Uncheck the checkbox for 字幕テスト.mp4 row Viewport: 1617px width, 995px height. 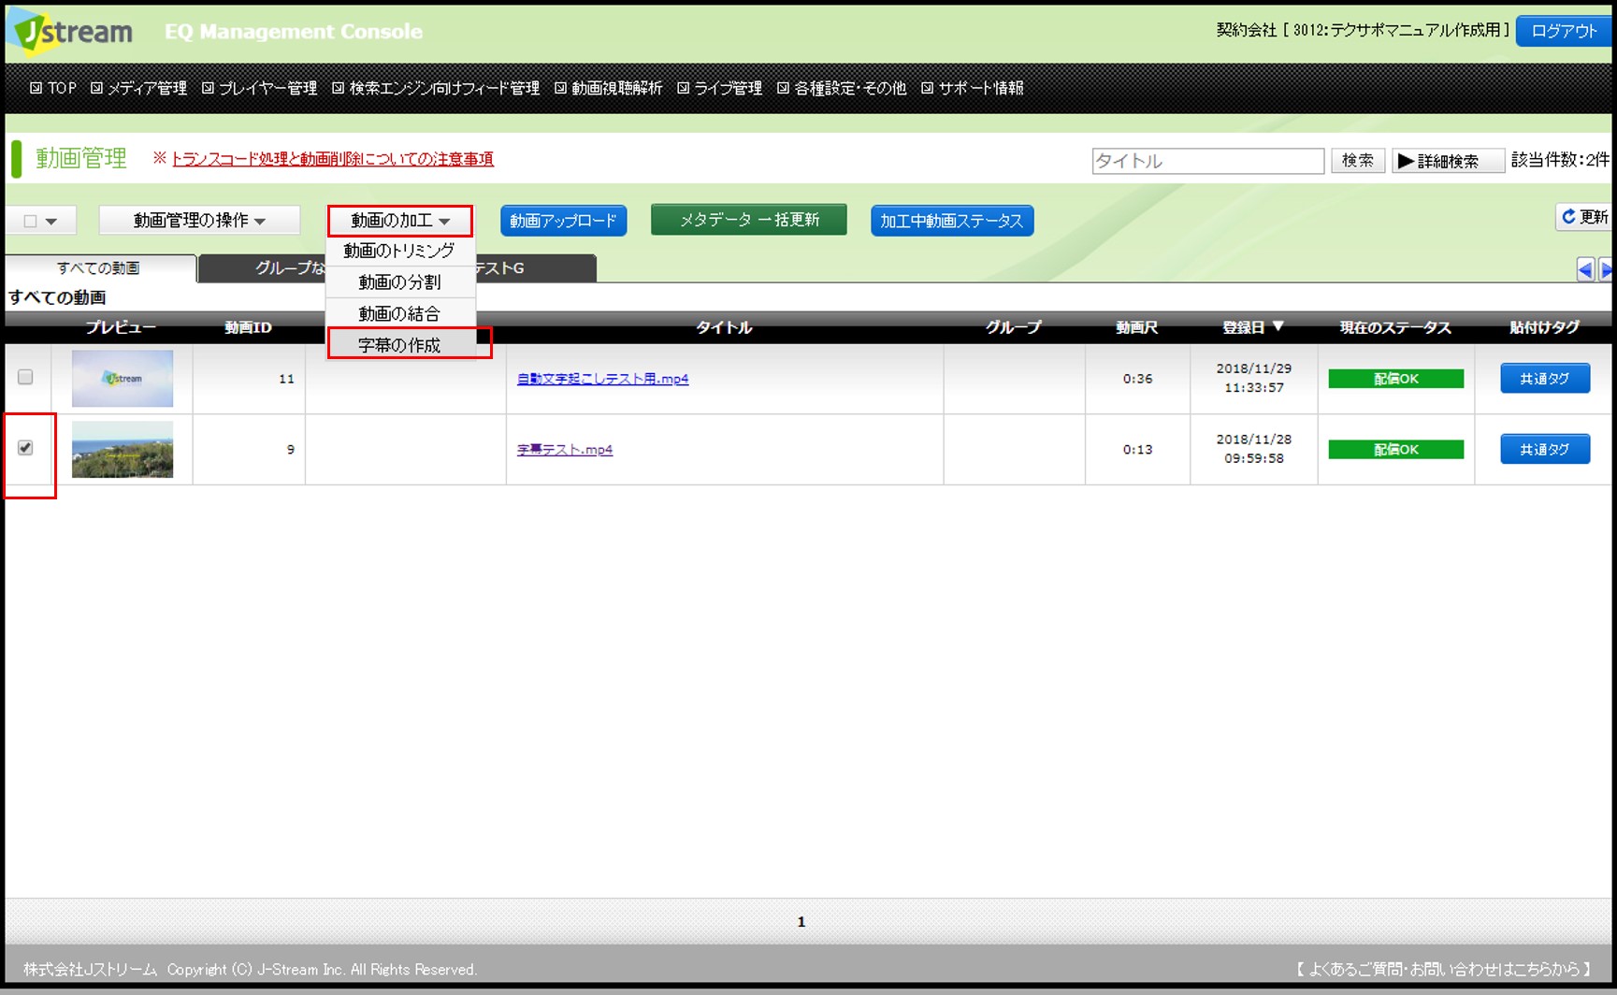25,448
